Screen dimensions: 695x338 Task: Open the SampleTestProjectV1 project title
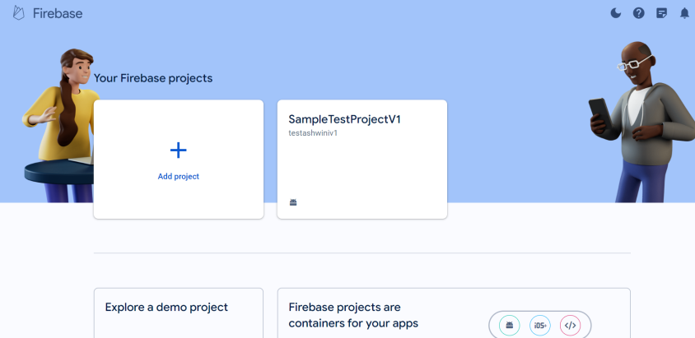coord(344,119)
